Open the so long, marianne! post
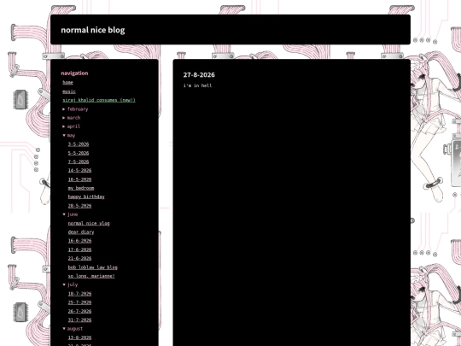The width and height of the screenshot is (461, 346). tap(91, 276)
